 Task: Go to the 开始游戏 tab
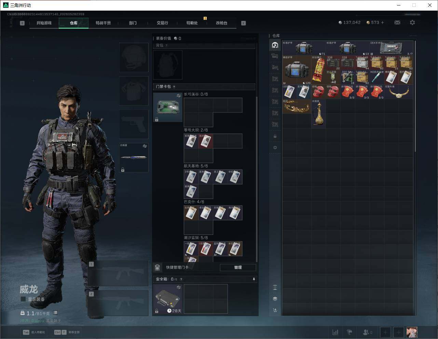(x=44, y=23)
